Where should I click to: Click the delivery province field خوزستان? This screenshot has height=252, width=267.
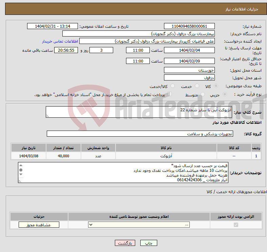[x=189, y=70]
